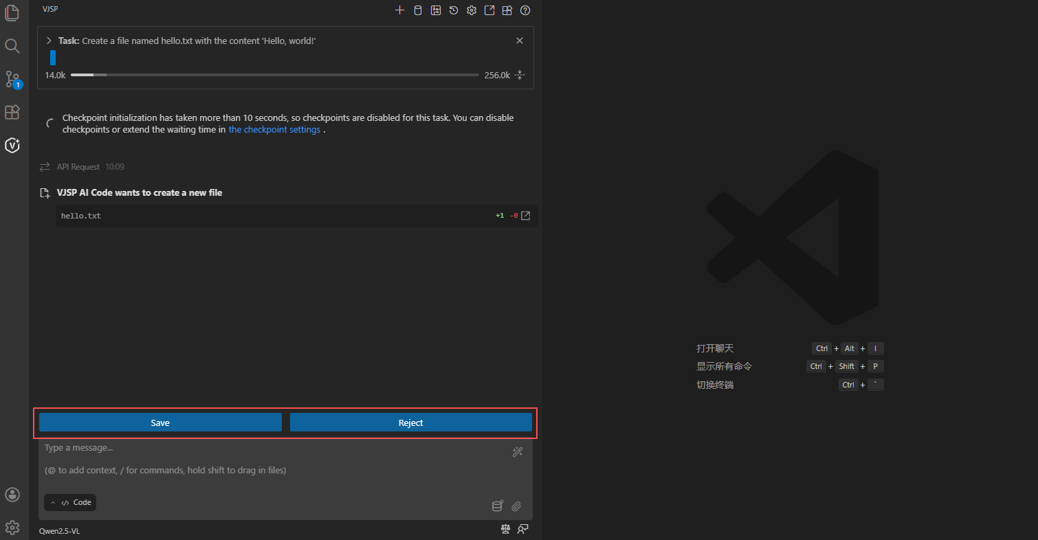This screenshot has height=540, width=1038.
Task: Open hello.txt diff with the external-link icon
Action: point(526,216)
